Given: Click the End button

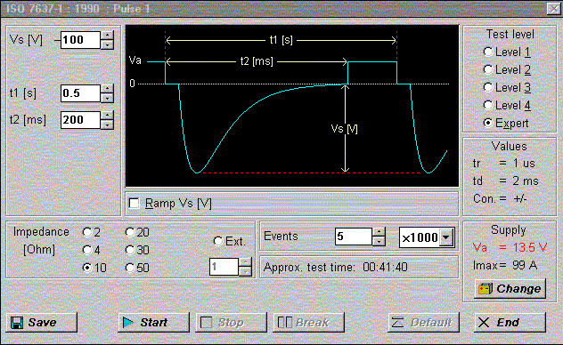Looking at the screenshot, I should point(510,323).
